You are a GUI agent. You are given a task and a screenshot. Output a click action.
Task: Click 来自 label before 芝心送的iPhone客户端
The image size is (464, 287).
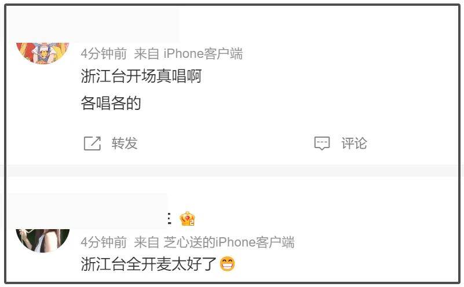pyautogui.click(x=147, y=242)
